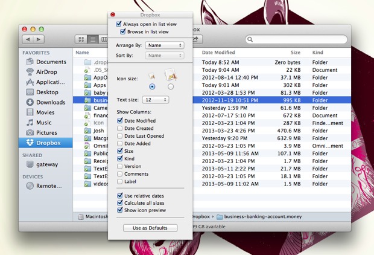Select Pictures in the sidebar
This screenshot has width=374, height=255.
pyautogui.click(x=42, y=133)
